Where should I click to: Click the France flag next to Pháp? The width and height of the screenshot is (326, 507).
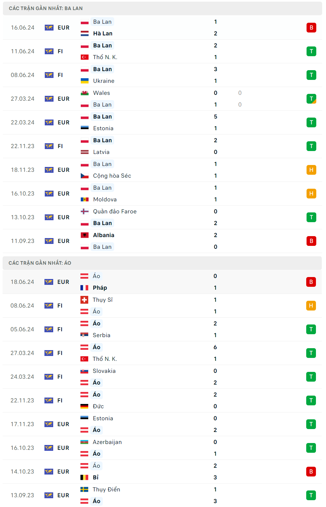coord(84,288)
